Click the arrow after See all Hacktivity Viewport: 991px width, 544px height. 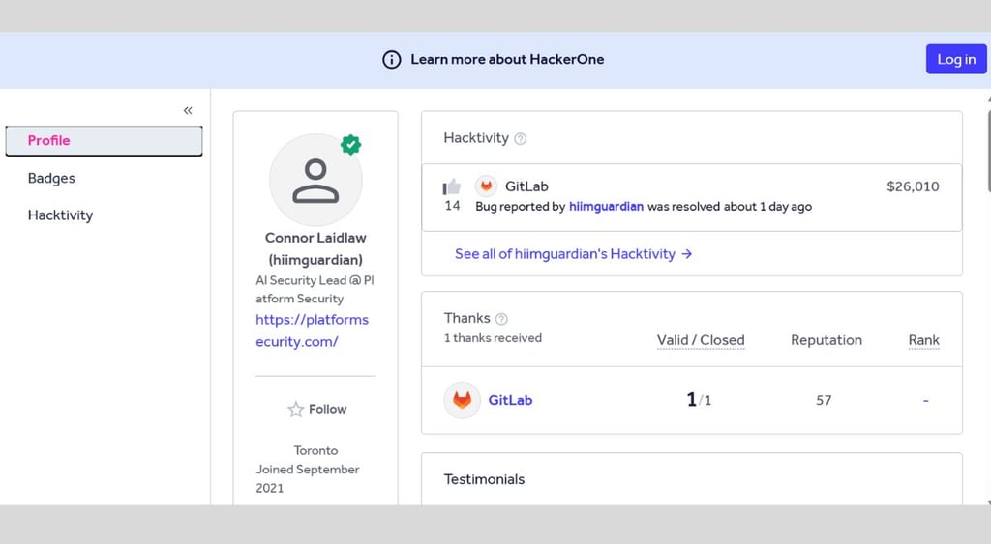[687, 254]
